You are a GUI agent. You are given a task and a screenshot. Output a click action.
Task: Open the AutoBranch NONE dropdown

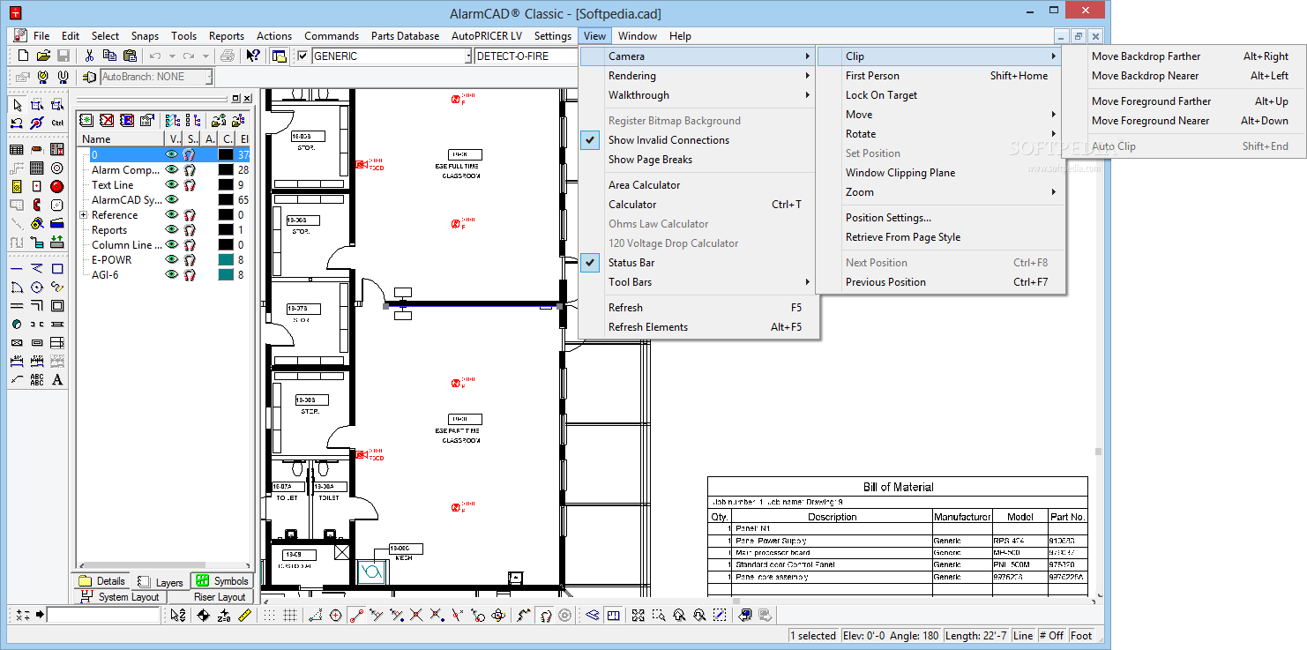208,77
